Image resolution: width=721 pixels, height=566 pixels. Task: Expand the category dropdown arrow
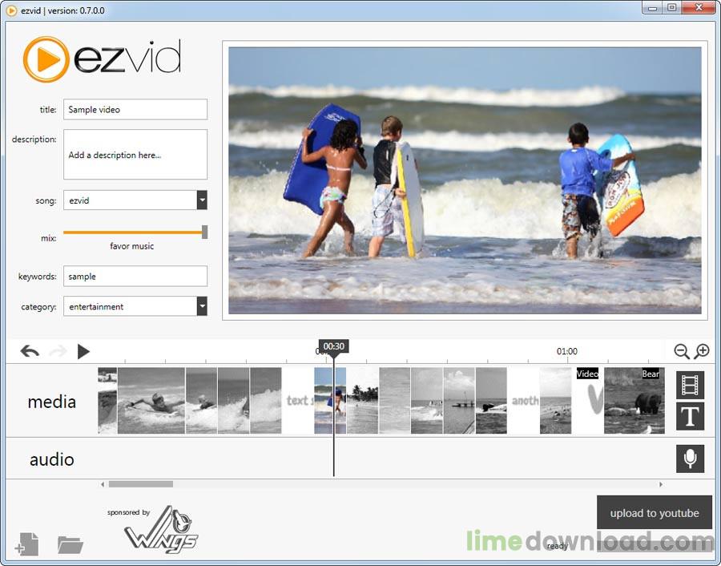point(202,306)
